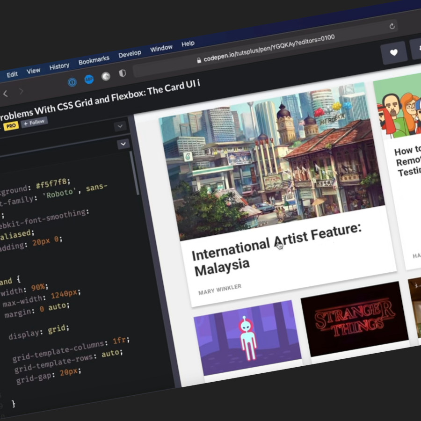
Task: Reload the page using the refresh icon
Action: [392, 25]
